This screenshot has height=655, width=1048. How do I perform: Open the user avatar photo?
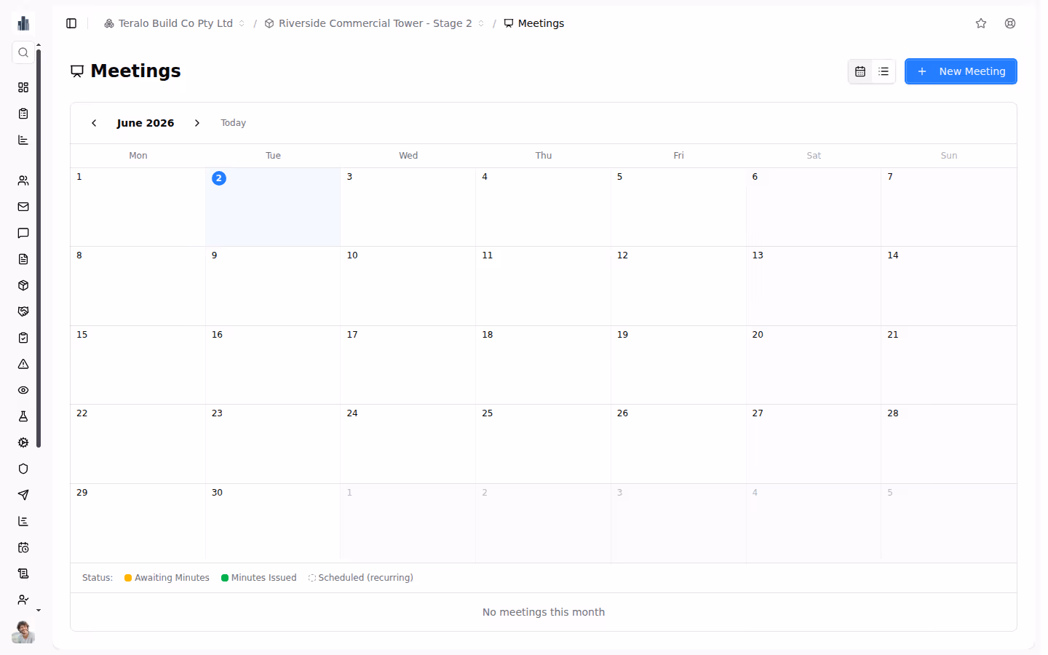click(23, 632)
